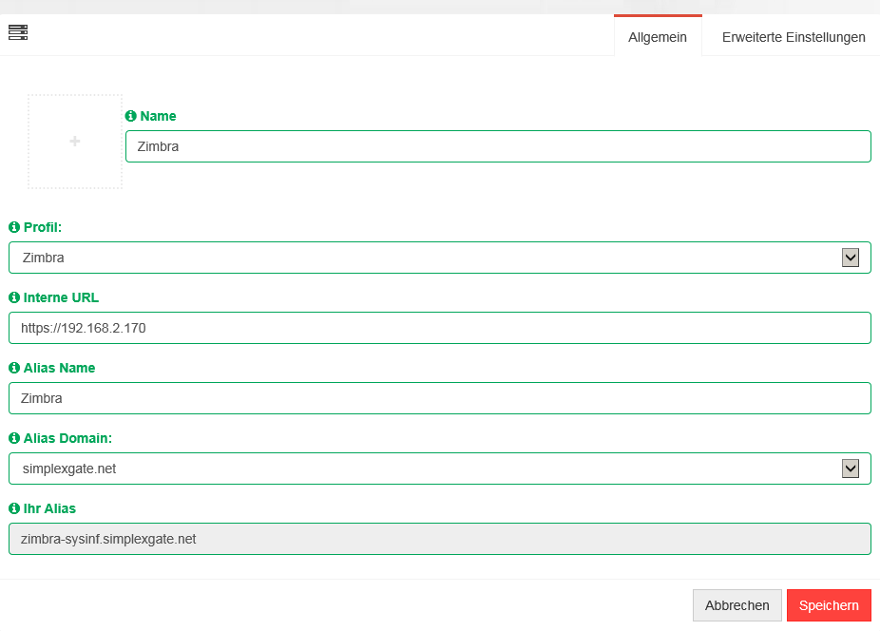Screen dimensions: 880x631
Task: Open the Erweiterte Einstellungen tab
Action: click(x=794, y=37)
